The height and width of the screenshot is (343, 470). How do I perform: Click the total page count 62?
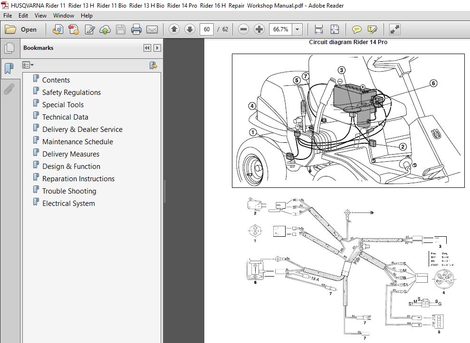(225, 29)
